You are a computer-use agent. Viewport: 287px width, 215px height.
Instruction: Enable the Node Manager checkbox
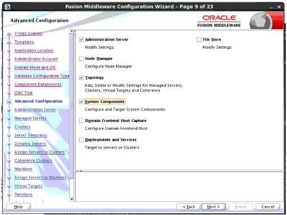point(81,59)
